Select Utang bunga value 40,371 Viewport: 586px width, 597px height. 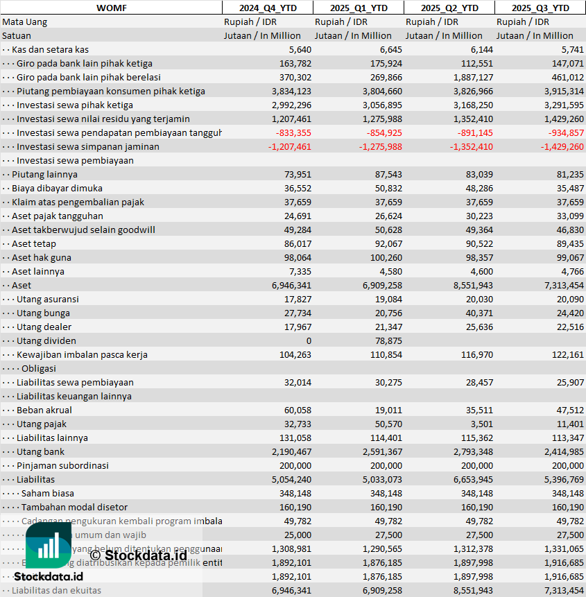480,313
